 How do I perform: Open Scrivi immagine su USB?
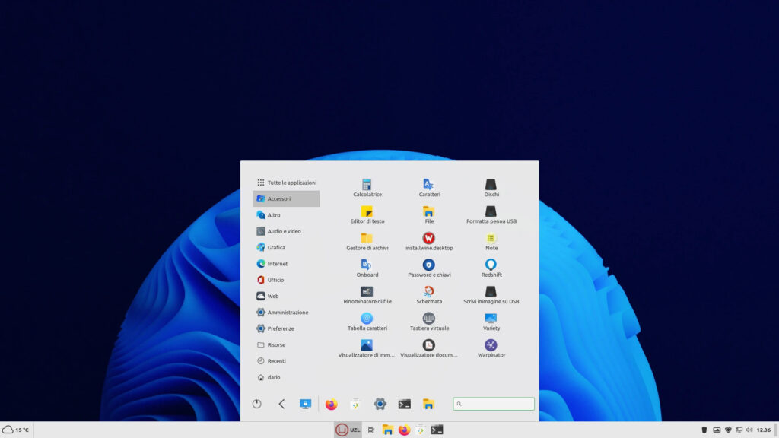tap(491, 296)
